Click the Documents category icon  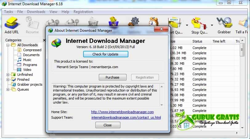coord(19,55)
